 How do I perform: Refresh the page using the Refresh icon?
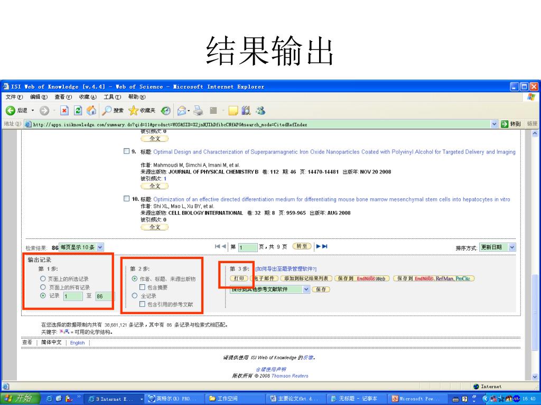78,111
